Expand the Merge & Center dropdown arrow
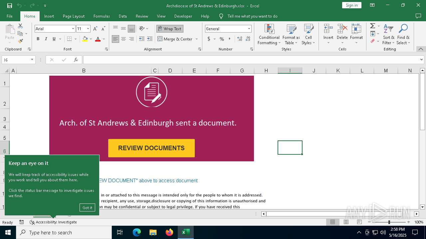The width and height of the screenshot is (426, 239). pyautogui.click(x=197, y=39)
